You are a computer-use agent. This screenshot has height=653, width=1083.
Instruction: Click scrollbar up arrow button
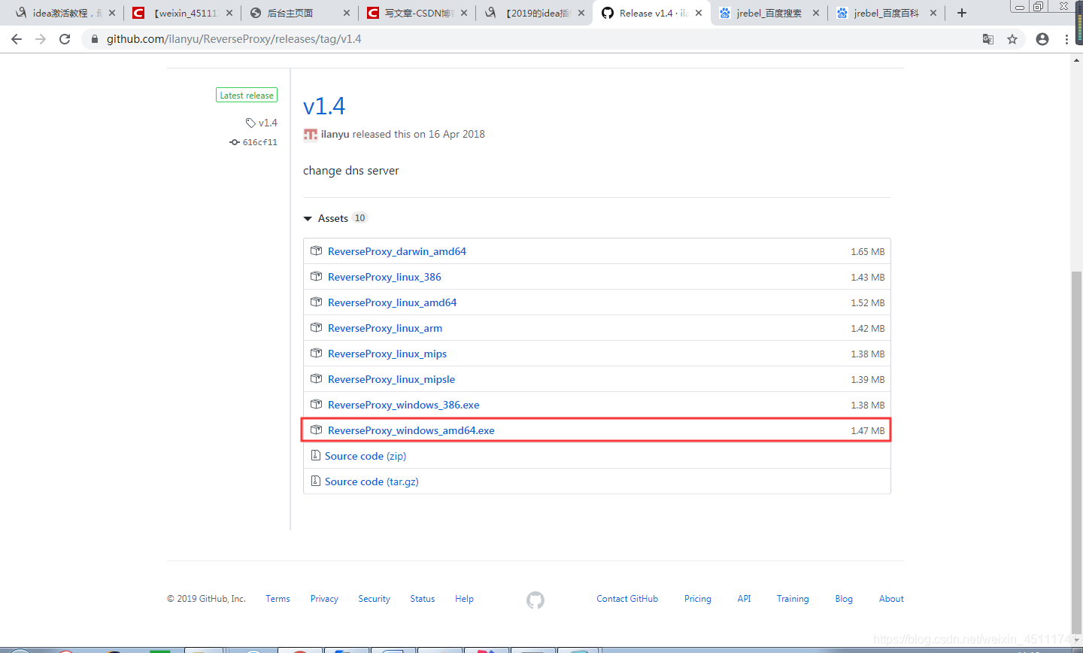[x=1076, y=60]
